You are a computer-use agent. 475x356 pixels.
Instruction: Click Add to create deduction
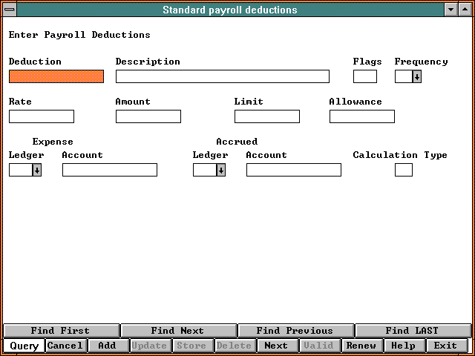(108, 346)
